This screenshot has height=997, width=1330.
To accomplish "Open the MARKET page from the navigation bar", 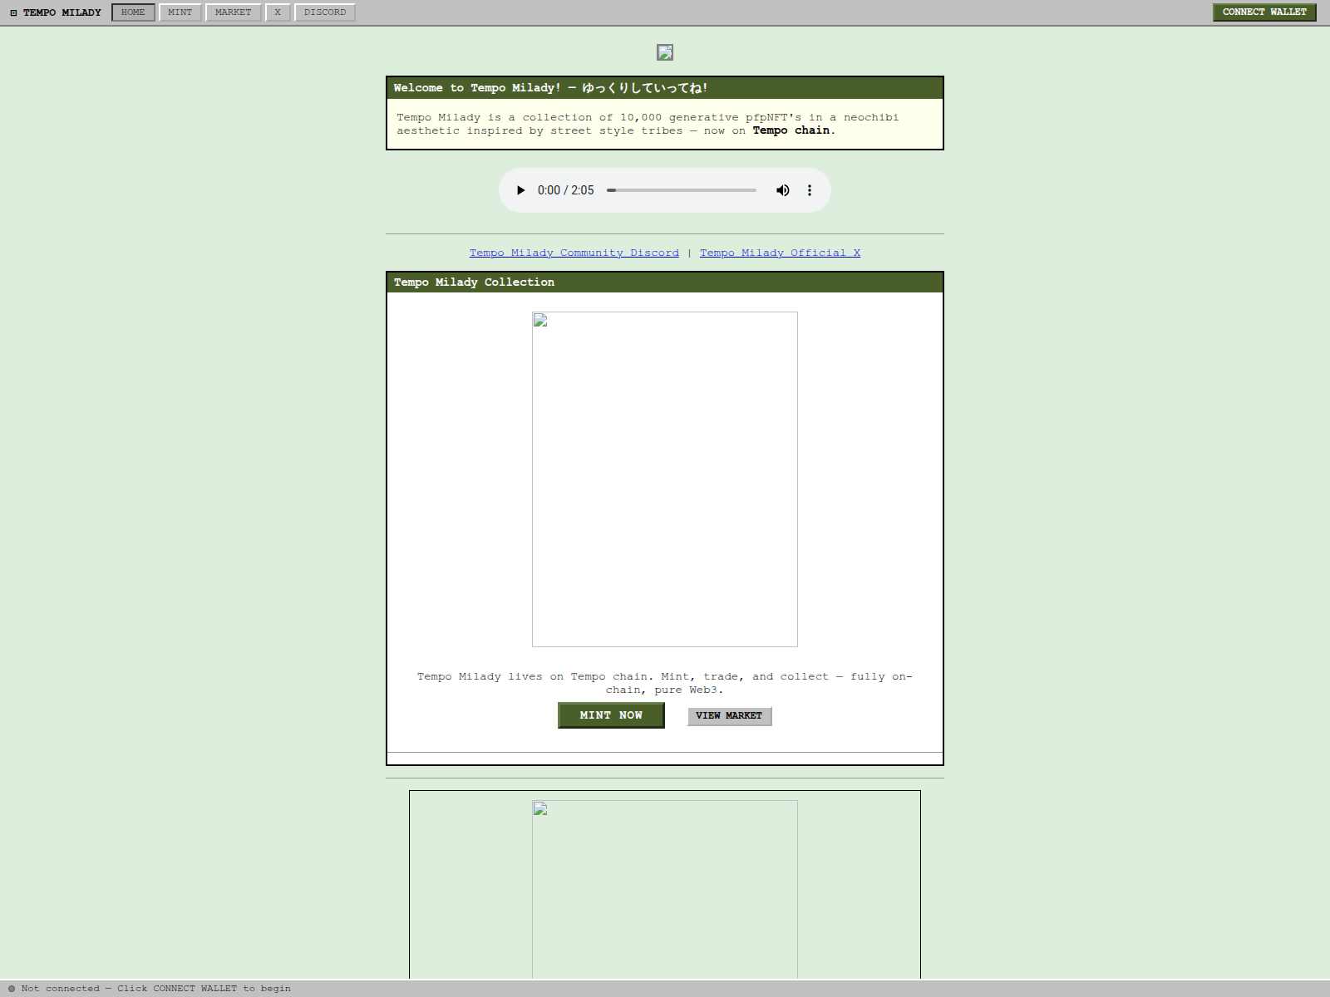I will tap(233, 12).
